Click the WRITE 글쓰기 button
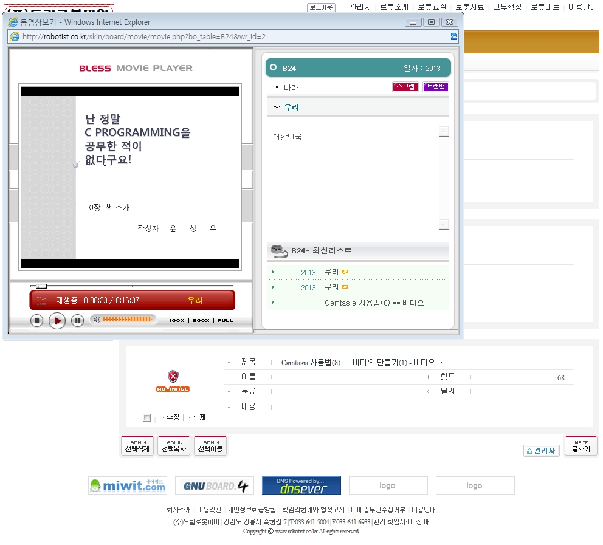The width and height of the screenshot is (603, 545). (x=581, y=446)
